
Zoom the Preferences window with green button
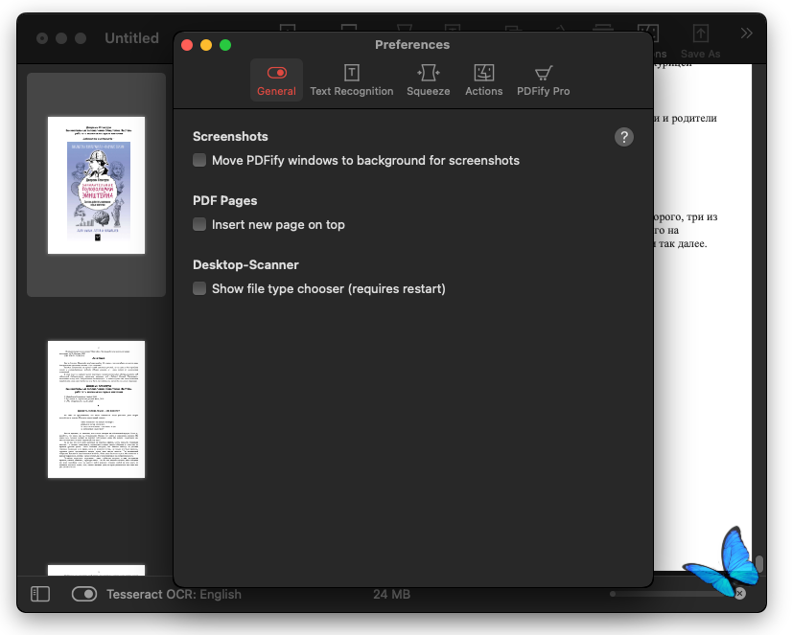225,45
